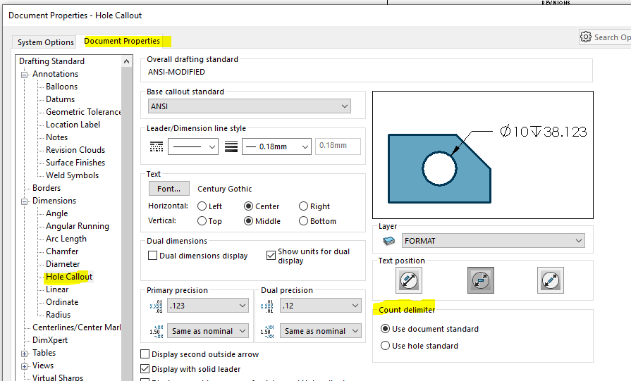Click the Search Options gear icon
The image size is (631, 381).
click(x=586, y=37)
